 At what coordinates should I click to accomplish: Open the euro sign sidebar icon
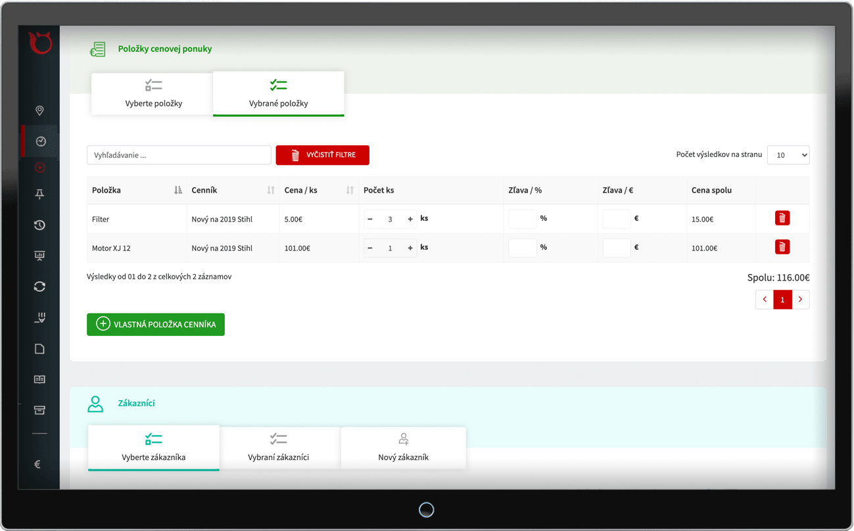(37, 464)
